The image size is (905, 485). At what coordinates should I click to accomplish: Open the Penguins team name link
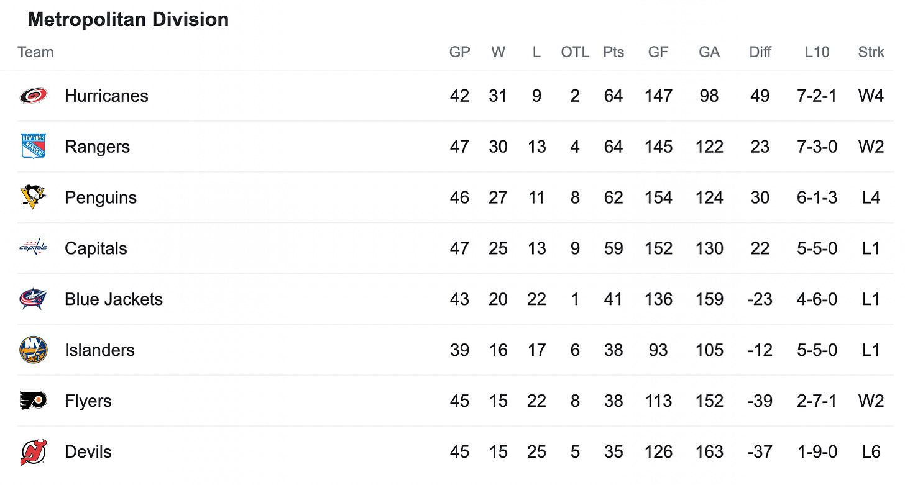click(101, 197)
